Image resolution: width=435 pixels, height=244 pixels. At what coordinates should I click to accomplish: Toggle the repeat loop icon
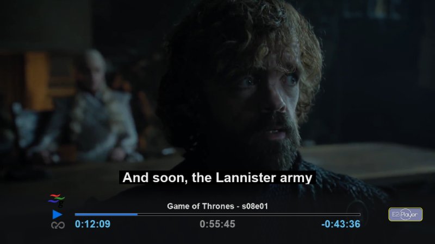[58, 226]
